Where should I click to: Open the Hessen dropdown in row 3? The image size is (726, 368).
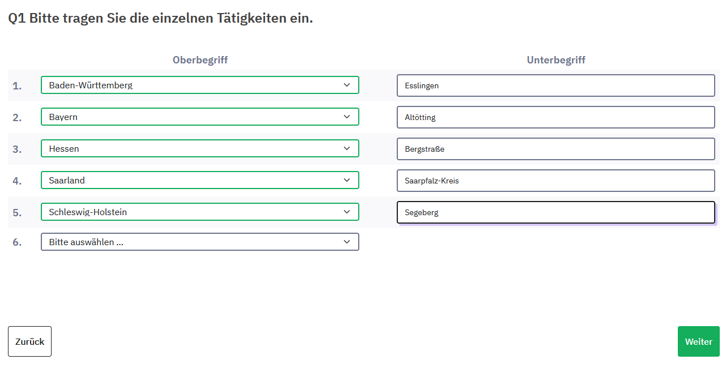pyautogui.click(x=199, y=148)
